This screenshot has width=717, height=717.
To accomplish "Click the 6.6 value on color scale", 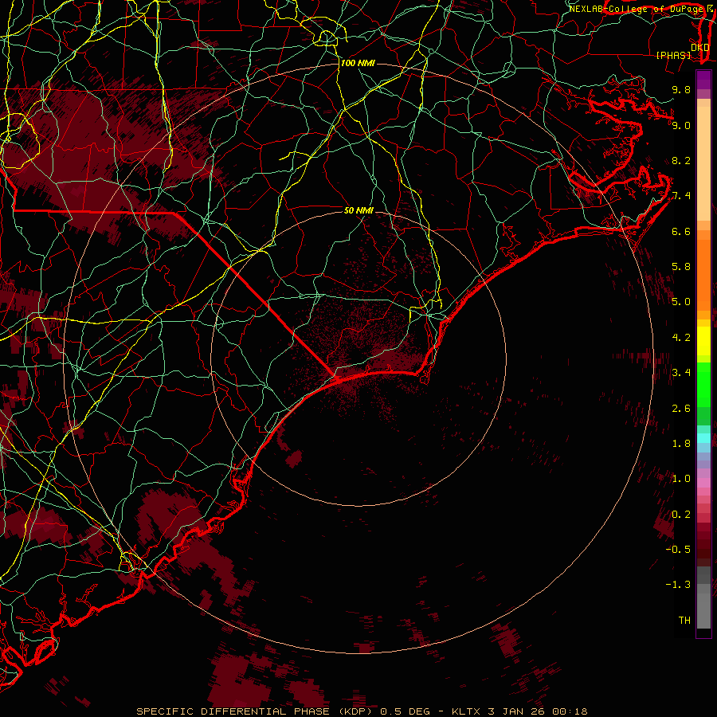I will [x=681, y=231].
